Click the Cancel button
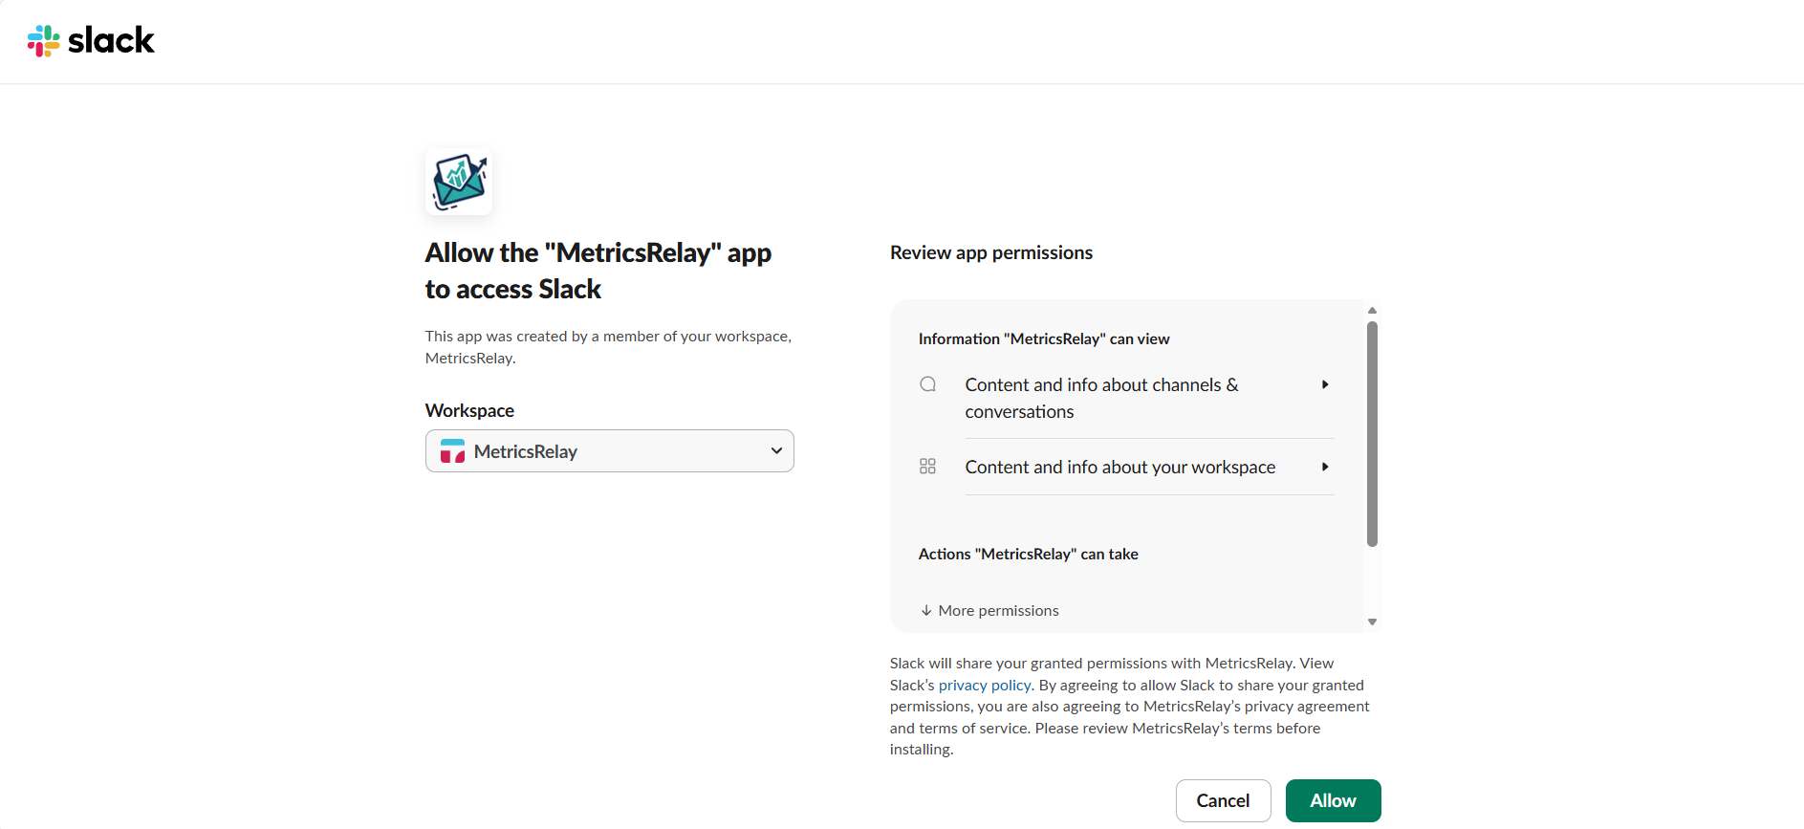Screen dimensions: 1804x829 (1223, 800)
